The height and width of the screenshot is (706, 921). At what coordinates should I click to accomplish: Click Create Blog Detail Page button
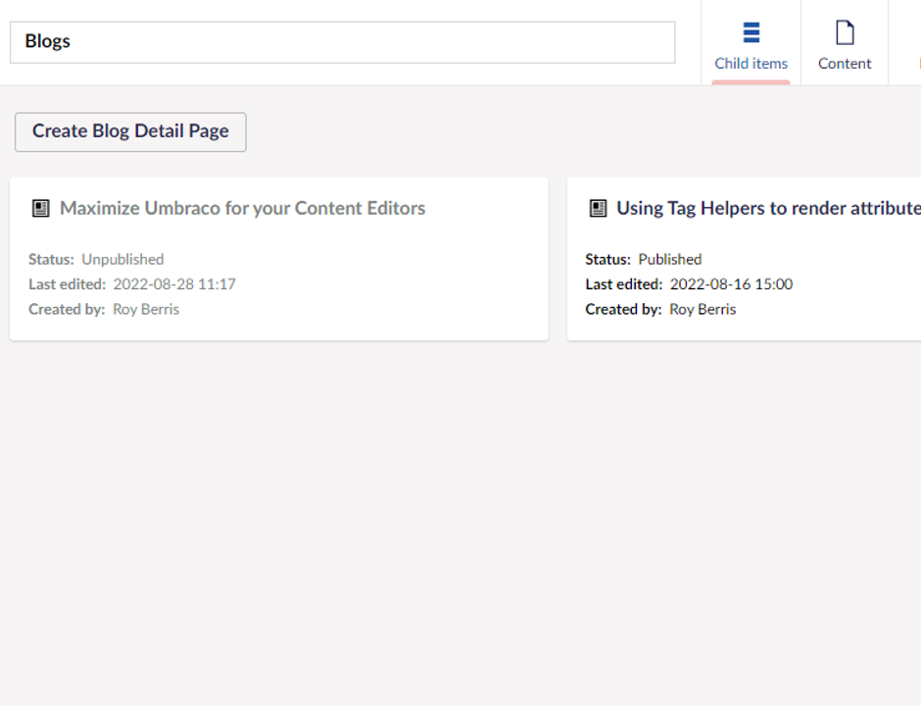point(130,131)
